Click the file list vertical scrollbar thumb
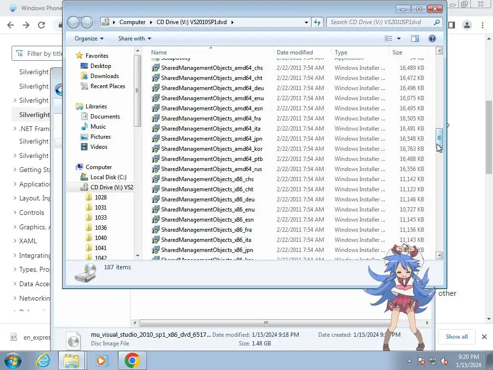 click(439, 137)
